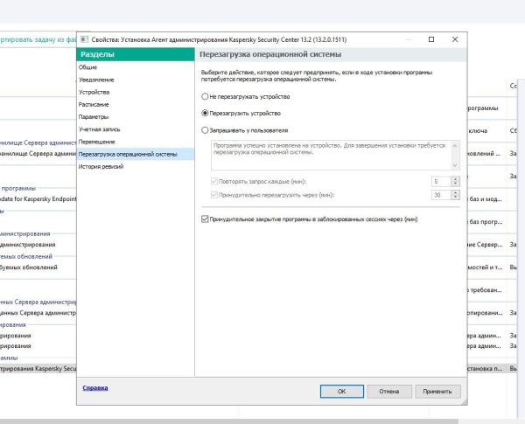Click inside the user prompt message text box
The height and width of the screenshot is (424, 525).
coord(331,156)
